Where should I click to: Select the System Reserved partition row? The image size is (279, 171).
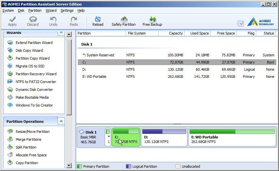pyautogui.click(x=177, y=55)
